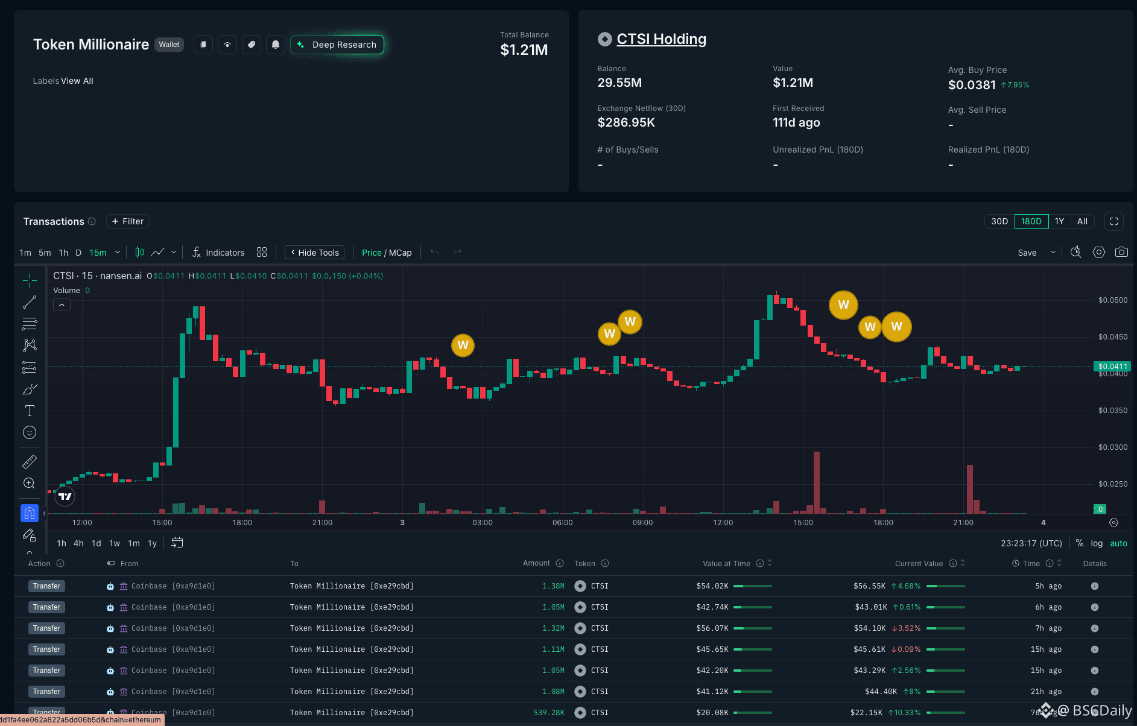This screenshot has width=1137, height=726.
Task: Collapse the chart legend arrow under Volume
Action: point(62,305)
